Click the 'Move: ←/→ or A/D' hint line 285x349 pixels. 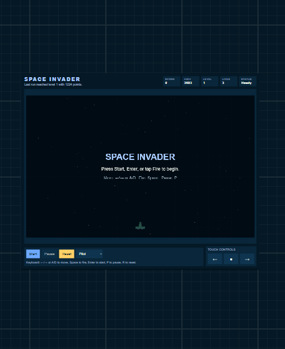point(140,178)
